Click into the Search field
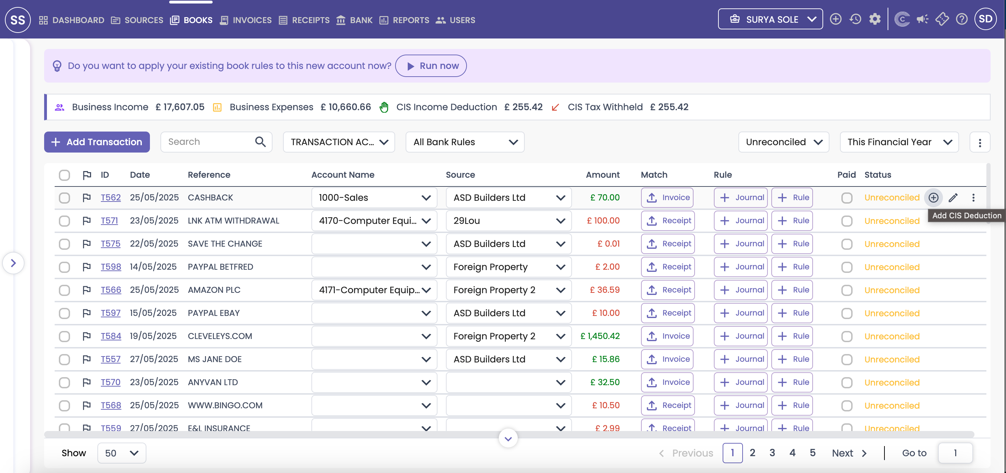Viewport: 1006px width, 473px height. point(209,142)
